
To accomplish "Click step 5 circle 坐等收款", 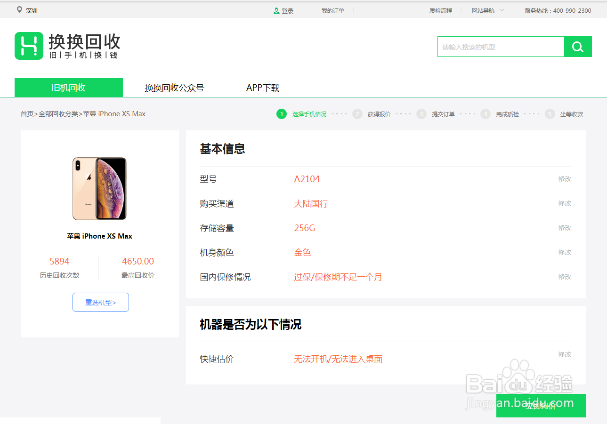I will pos(550,114).
